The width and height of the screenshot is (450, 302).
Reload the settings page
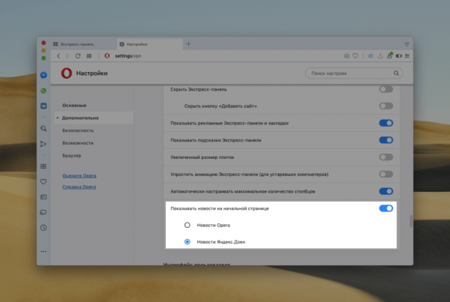point(78,56)
